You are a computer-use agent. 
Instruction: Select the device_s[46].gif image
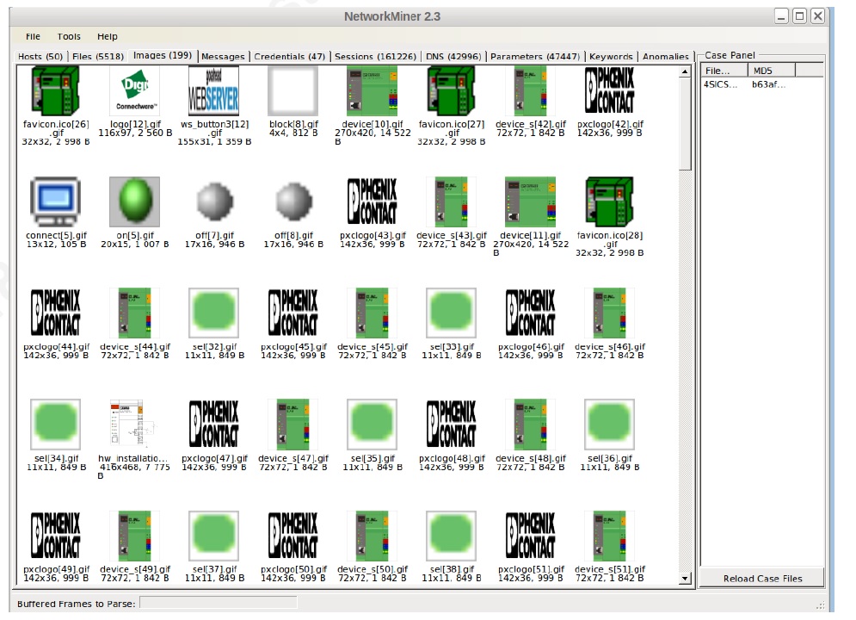(610, 313)
